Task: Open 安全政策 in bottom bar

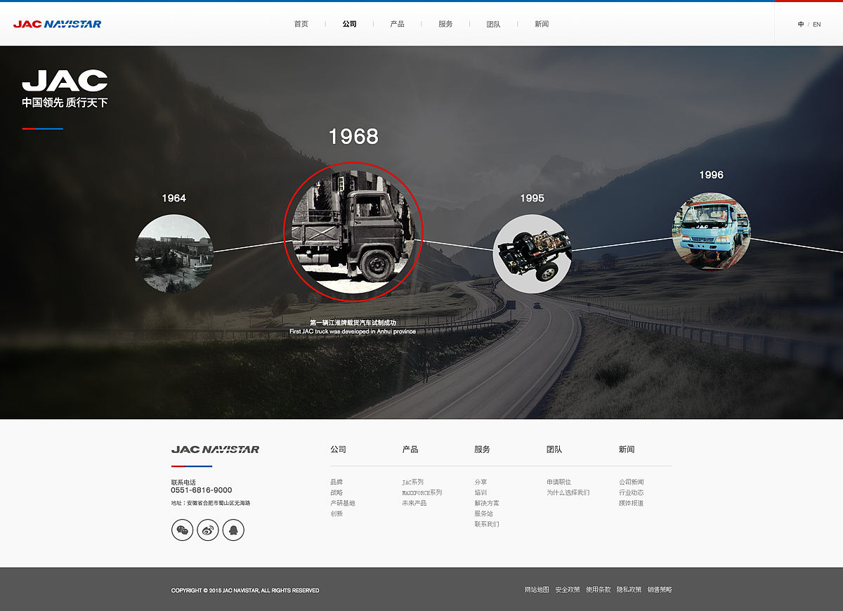Action: click(x=568, y=590)
